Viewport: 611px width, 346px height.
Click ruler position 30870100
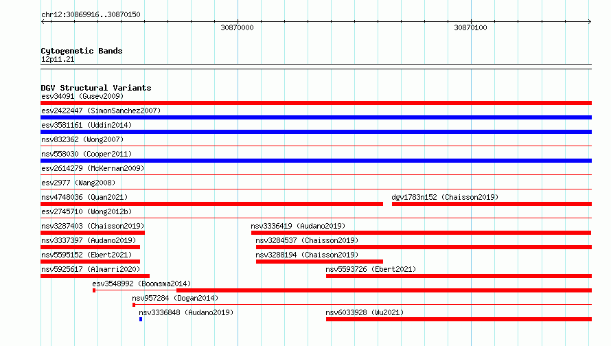coord(471,27)
